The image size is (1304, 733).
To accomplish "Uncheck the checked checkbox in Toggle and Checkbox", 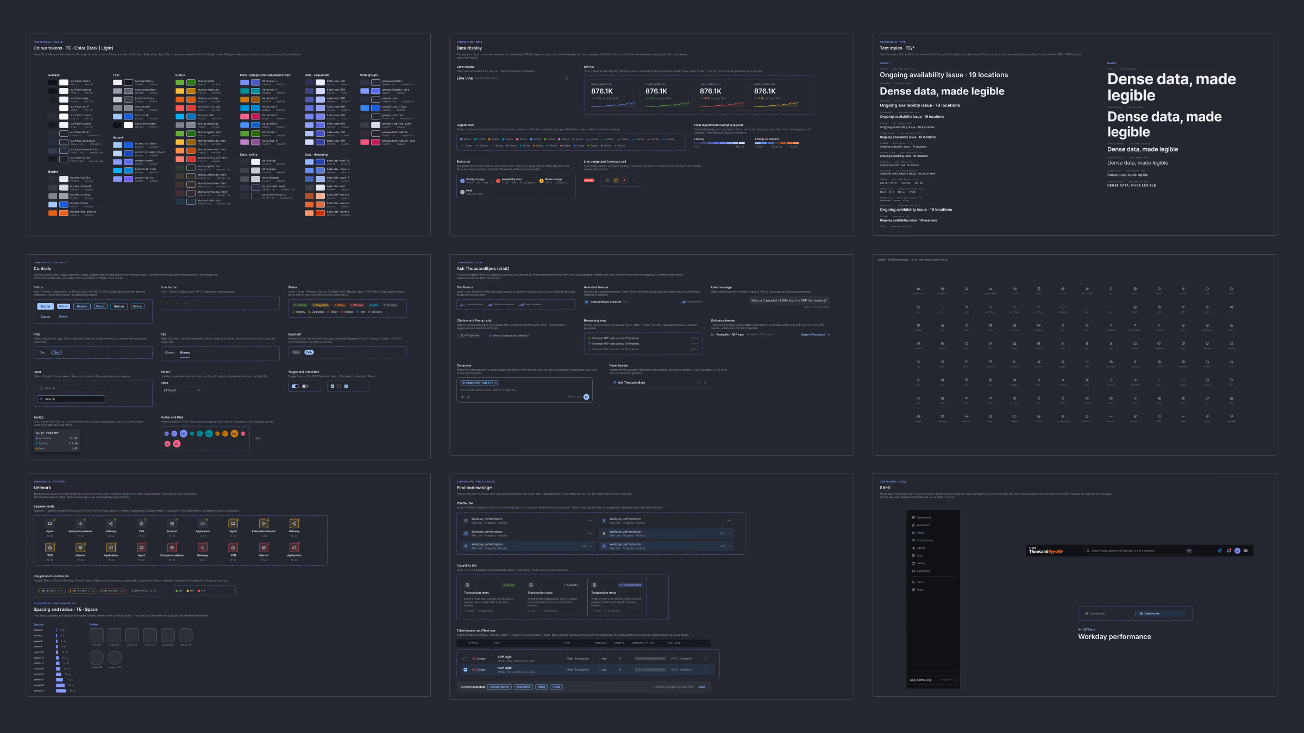I will pyautogui.click(x=333, y=387).
